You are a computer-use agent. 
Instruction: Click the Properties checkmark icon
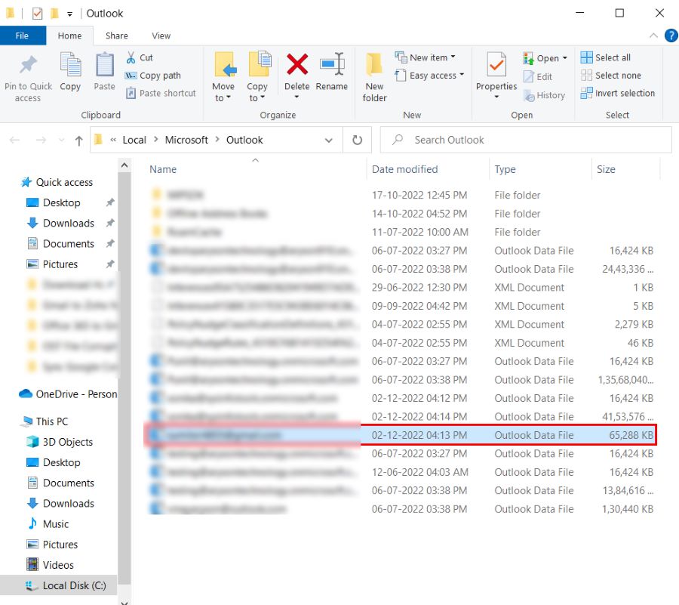click(x=496, y=65)
